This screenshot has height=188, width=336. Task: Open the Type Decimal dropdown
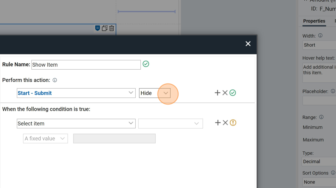coord(319,162)
